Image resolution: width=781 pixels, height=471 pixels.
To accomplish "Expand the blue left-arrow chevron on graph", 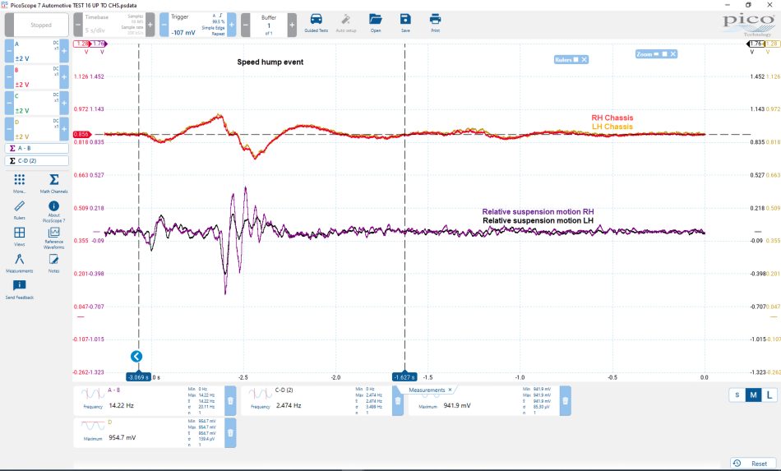I will [136, 357].
